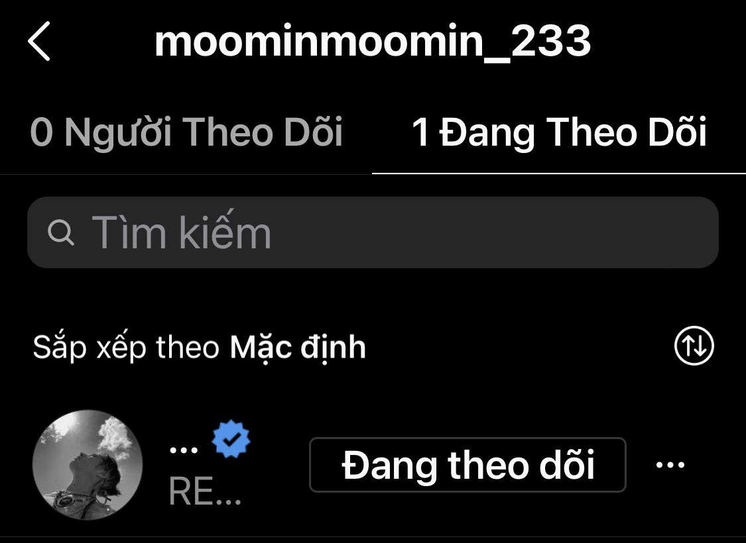Tap the follower count number 0
Viewport: 746px width, 543px height.
[x=41, y=132]
